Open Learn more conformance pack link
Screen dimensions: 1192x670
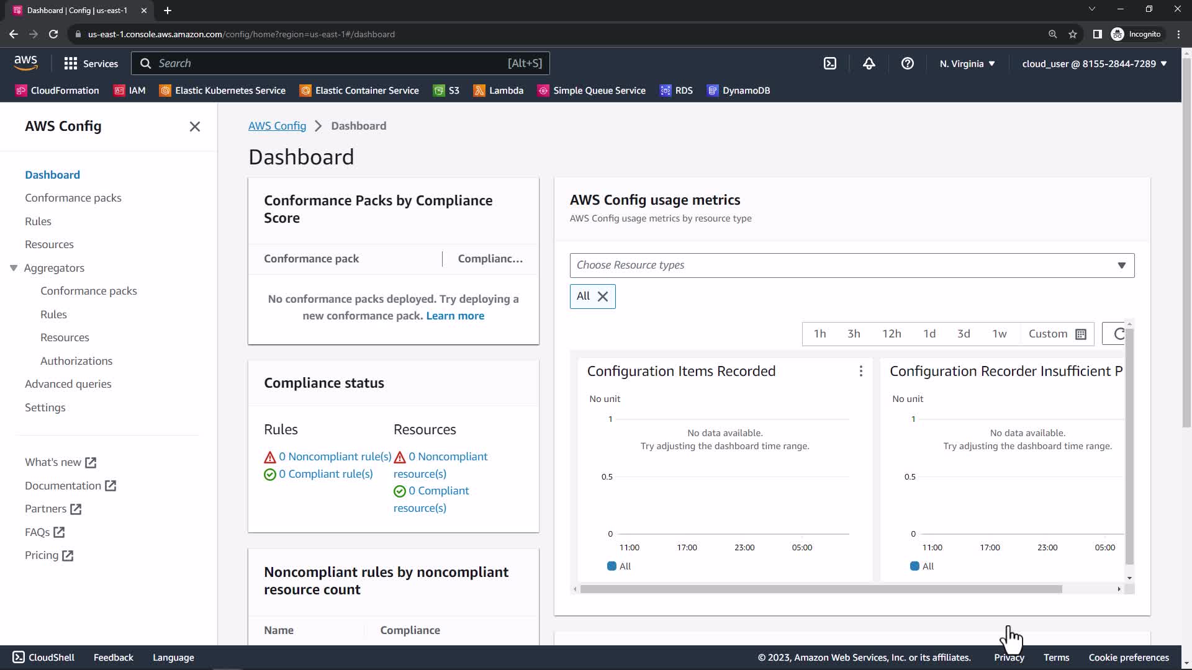tap(455, 316)
